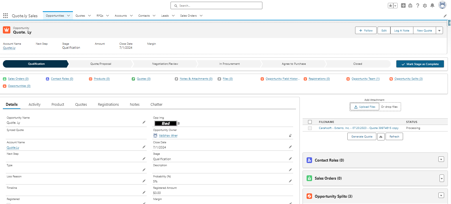The image size is (451, 204).
Task: Click the Refresh button
Action: coord(394,137)
